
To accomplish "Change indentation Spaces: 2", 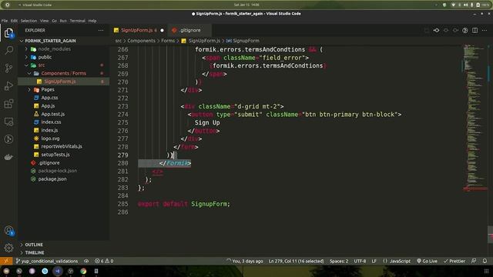I will click(x=339, y=261).
